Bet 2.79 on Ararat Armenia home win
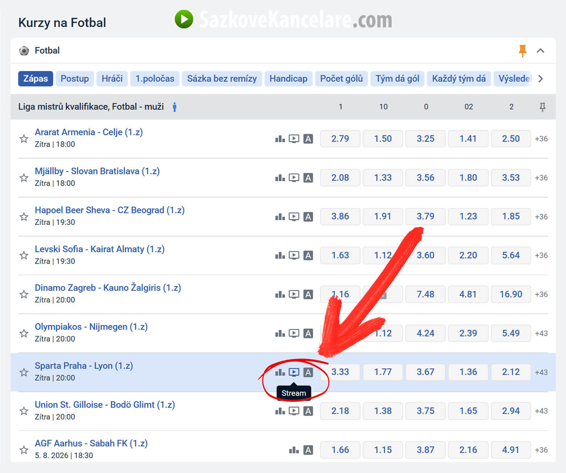This screenshot has width=566, height=473. click(340, 139)
